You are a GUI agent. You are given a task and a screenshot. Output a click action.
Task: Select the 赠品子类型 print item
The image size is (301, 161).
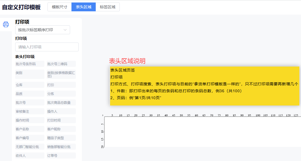(x=61, y=138)
